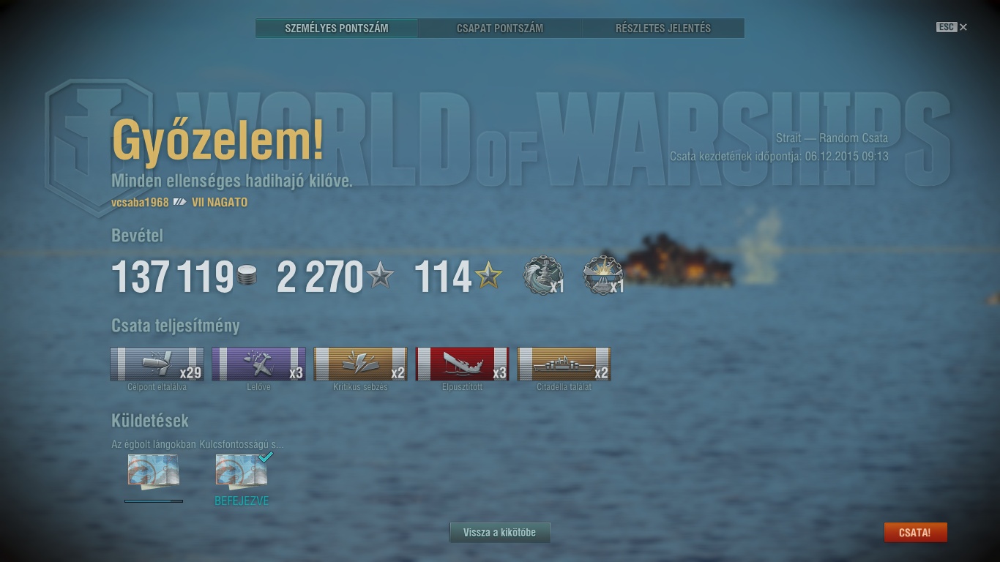
Task: Click the Célpont eltalálva ribbon icon
Action: pyautogui.click(x=157, y=364)
